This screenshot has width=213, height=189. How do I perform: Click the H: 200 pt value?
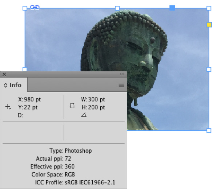pyautogui.click(x=93, y=107)
